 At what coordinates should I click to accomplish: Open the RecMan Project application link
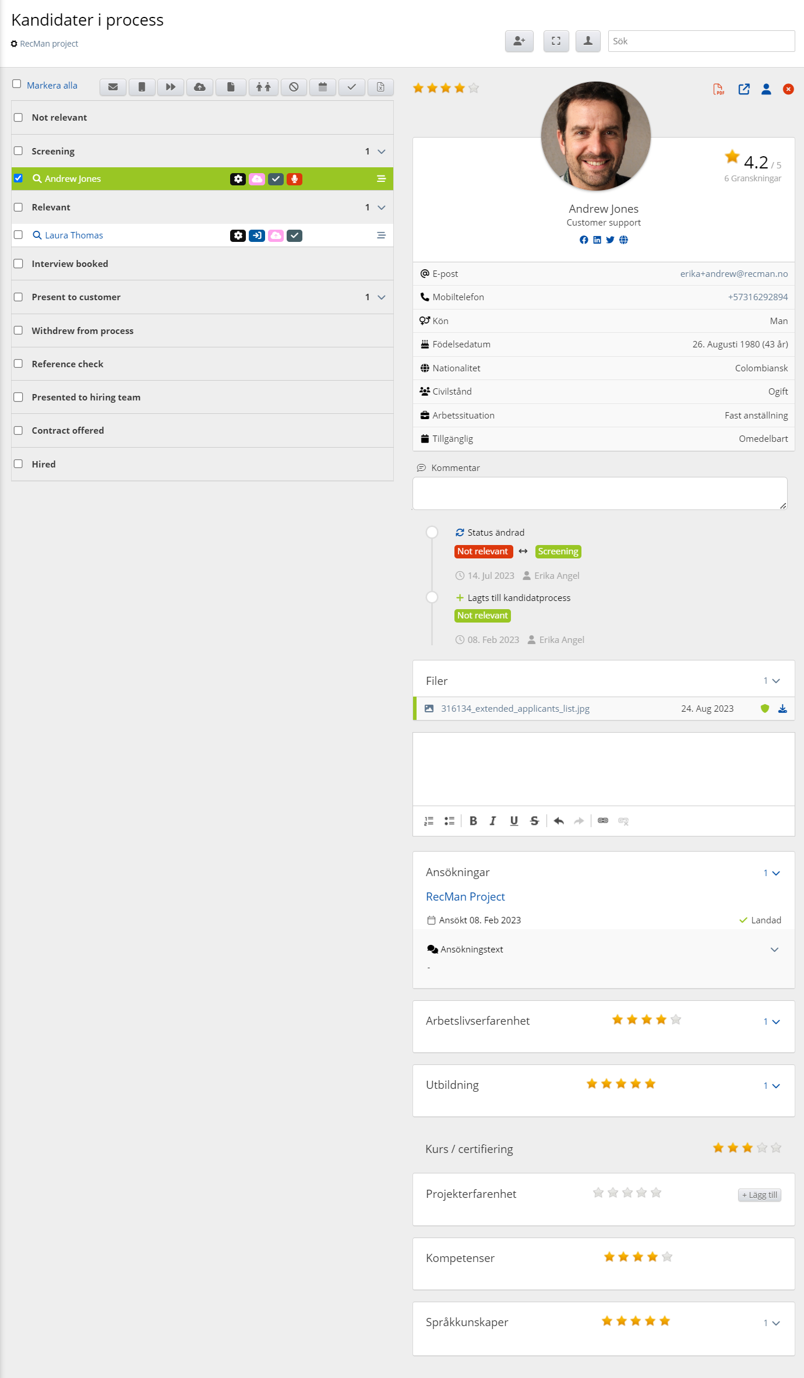[x=465, y=897]
